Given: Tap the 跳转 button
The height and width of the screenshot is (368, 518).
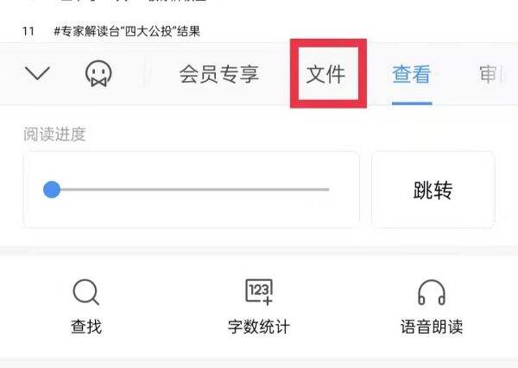Looking at the screenshot, I should click(x=433, y=190).
